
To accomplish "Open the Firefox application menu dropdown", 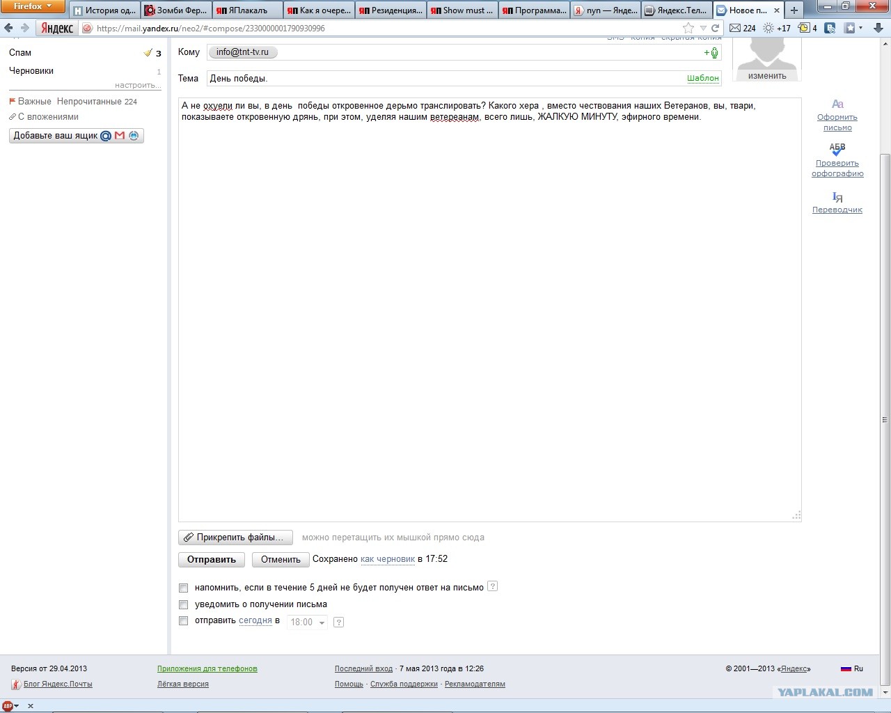I will [33, 6].
